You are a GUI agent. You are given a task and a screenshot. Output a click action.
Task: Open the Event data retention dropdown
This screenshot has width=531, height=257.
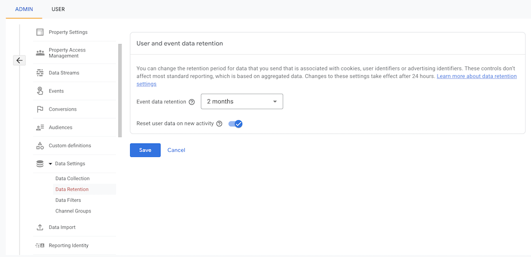(242, 101)
